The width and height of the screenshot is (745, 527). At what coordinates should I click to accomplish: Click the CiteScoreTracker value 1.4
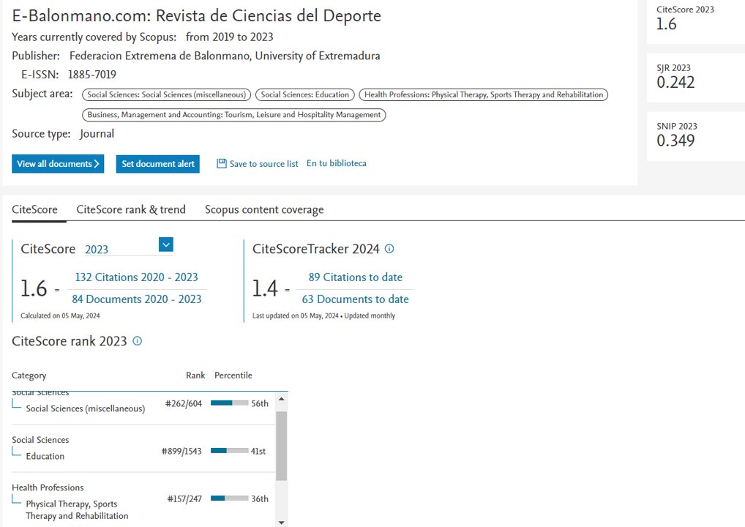[x=265, y=288]
